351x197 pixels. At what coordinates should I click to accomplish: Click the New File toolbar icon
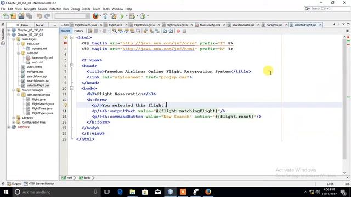click(6, 16)
